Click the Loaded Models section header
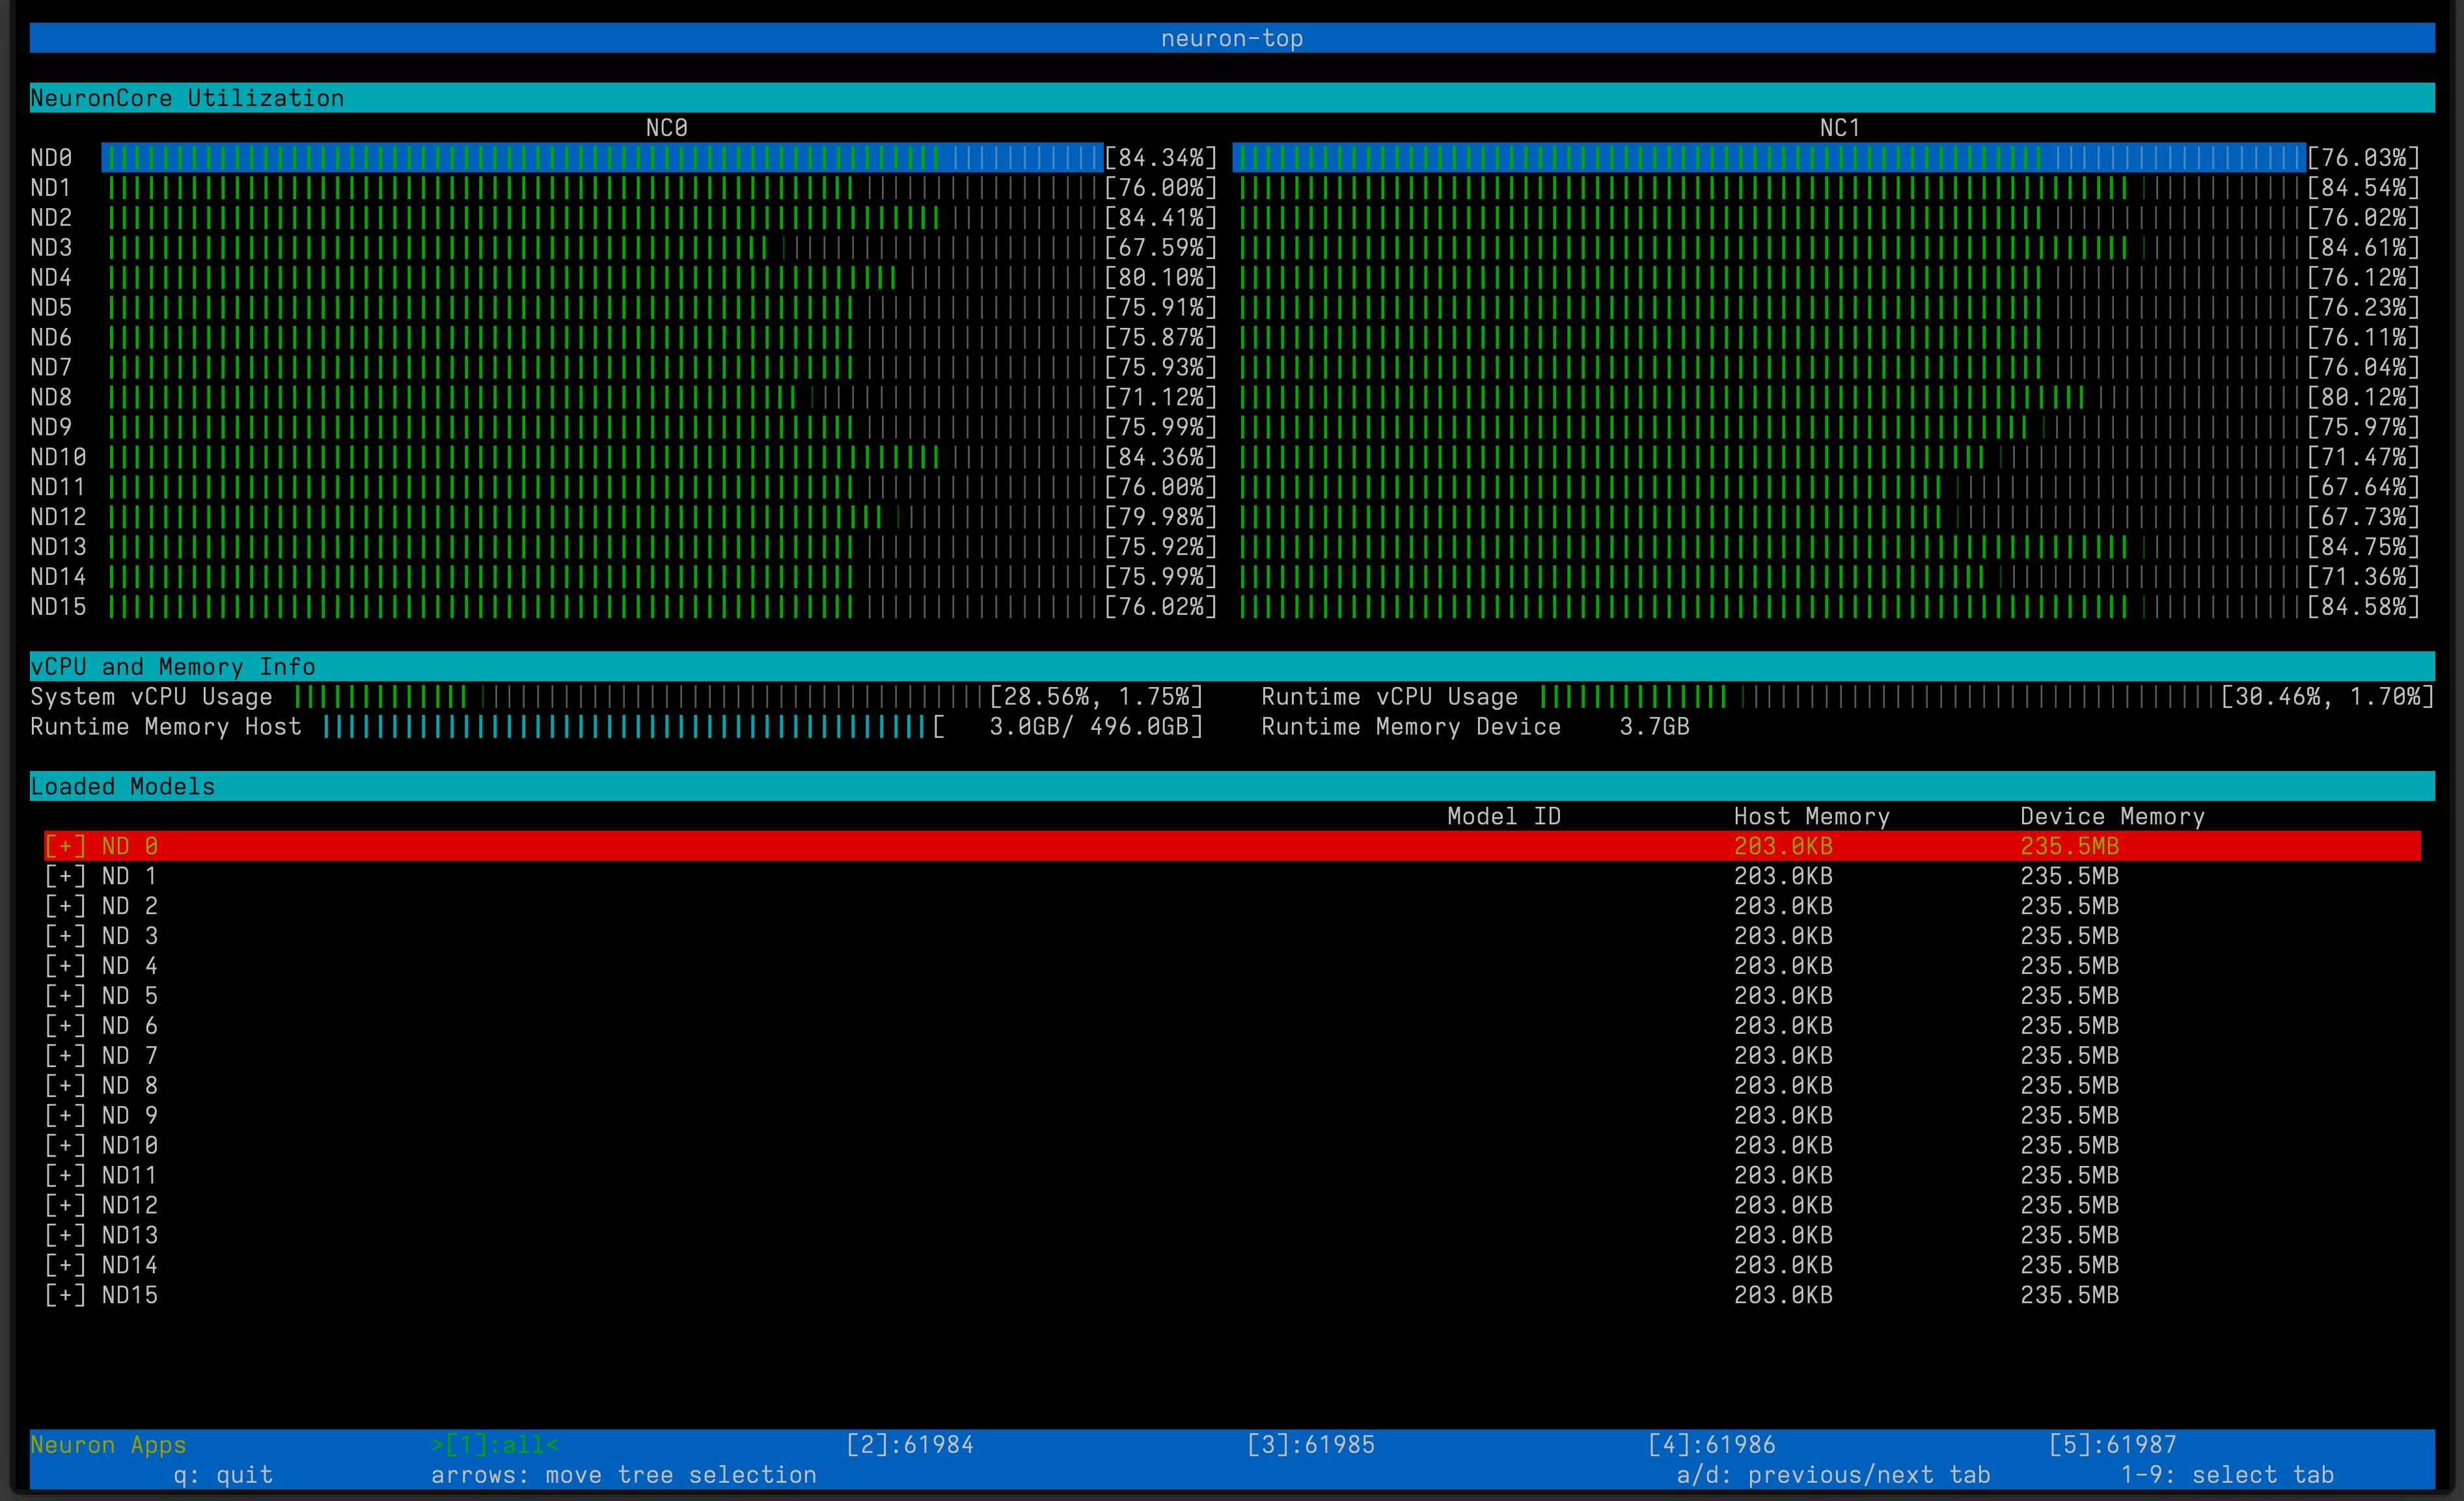 tap(122, 787)
